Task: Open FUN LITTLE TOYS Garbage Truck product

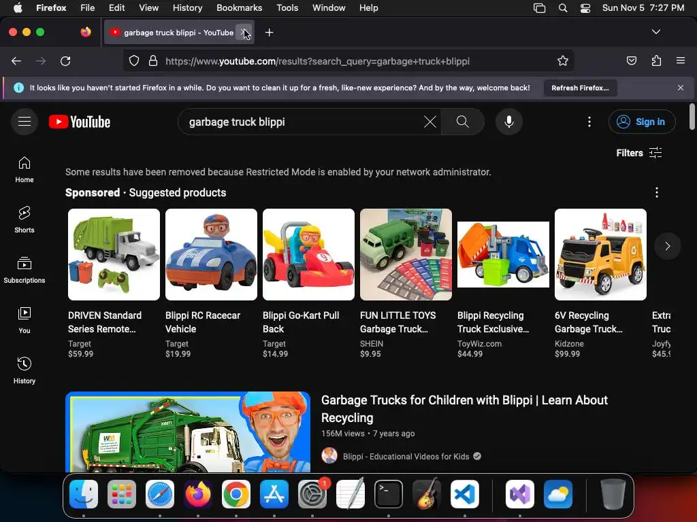Action: click(x=406, y=254)
